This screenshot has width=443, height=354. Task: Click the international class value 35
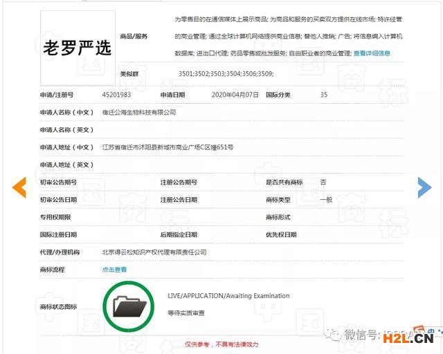(x=324, y=95)
